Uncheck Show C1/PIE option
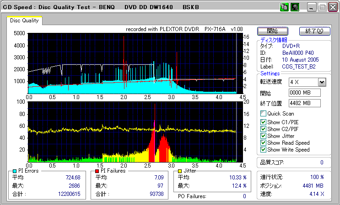This screenshot has width=340, height=205. (x=263, y=122)
